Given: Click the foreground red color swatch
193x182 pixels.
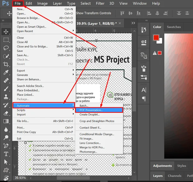Looking at the screenshot, I should click(156, 37).
